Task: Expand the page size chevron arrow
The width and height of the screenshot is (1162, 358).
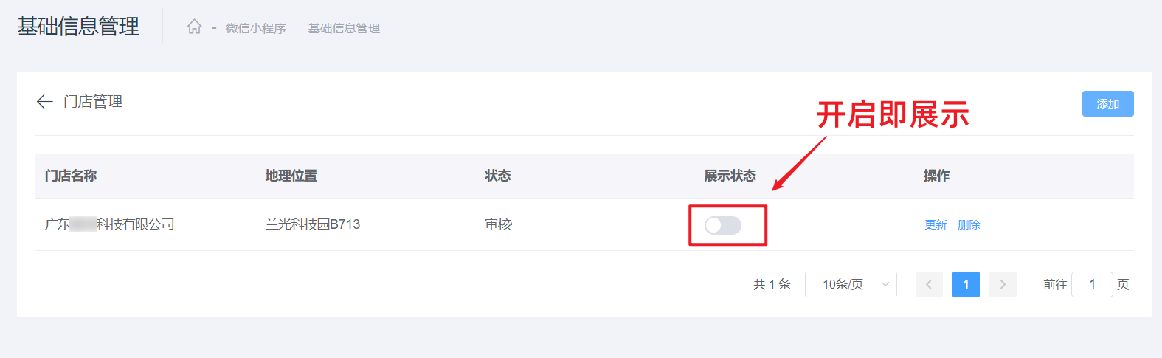Action: point(885,284)
